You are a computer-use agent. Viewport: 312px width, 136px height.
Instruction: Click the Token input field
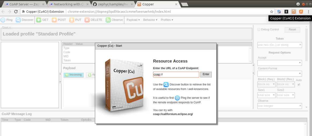point(280,45)
